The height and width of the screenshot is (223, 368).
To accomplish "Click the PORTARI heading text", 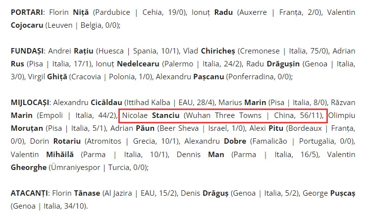I will pos(27,12).
